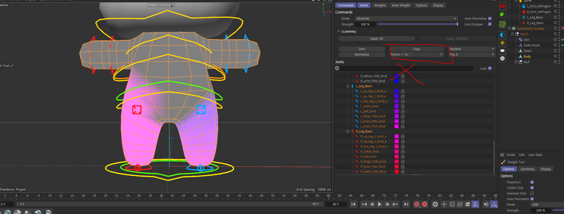Step forward one frame
Screen dimensions: 564x214
(x=388, y=204)
